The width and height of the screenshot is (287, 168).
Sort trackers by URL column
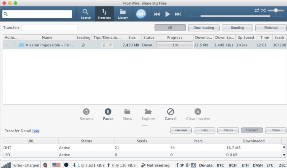pyautogui.click(x=31, y=141)
